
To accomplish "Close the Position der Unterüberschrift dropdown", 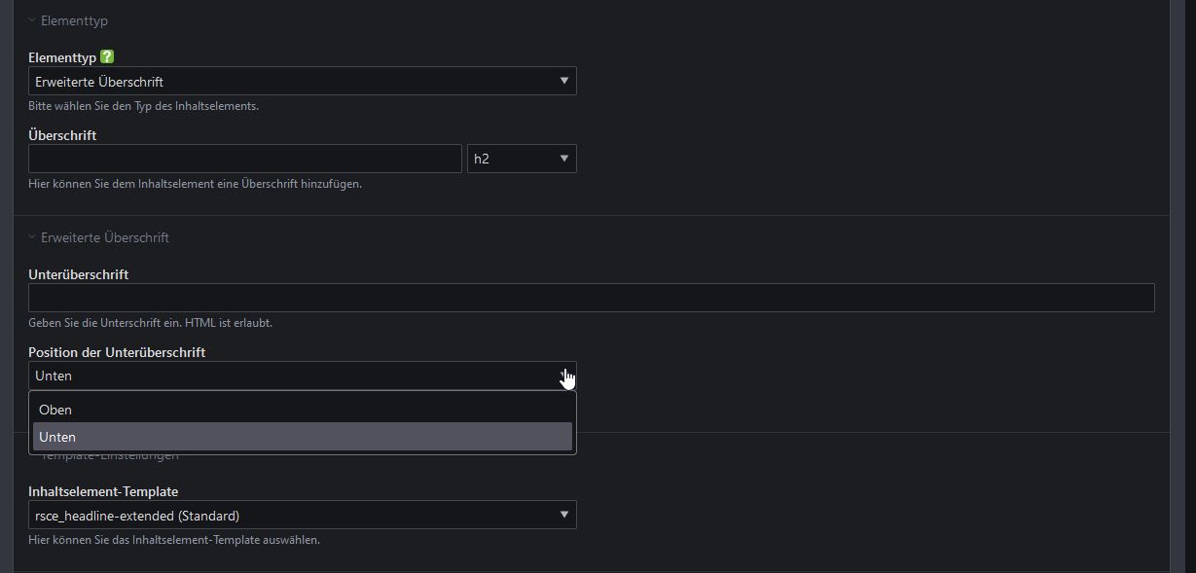I will (x=302, y=376).
